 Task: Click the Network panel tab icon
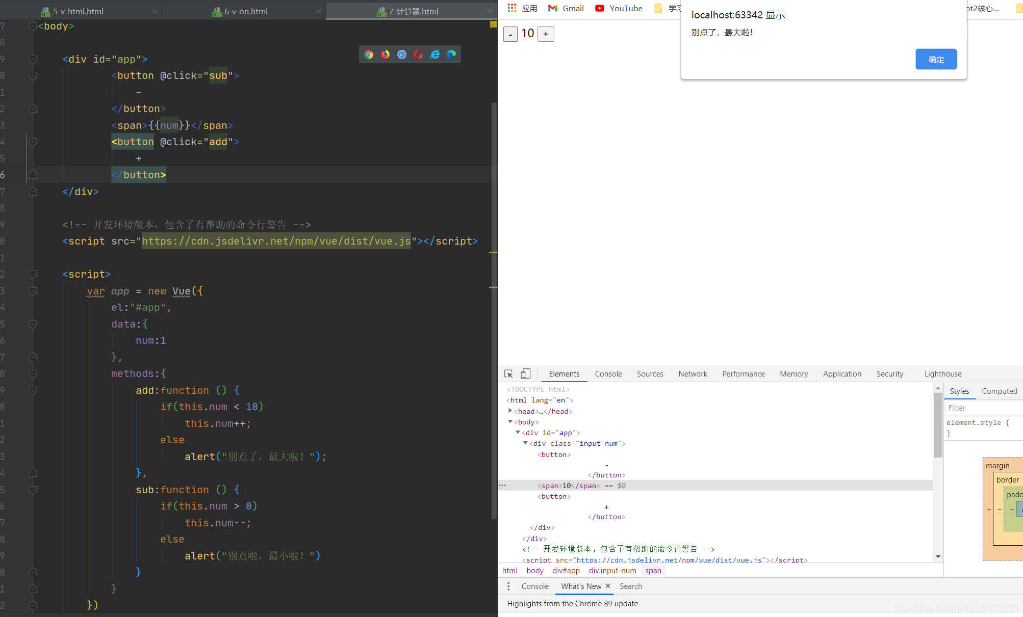691,373
